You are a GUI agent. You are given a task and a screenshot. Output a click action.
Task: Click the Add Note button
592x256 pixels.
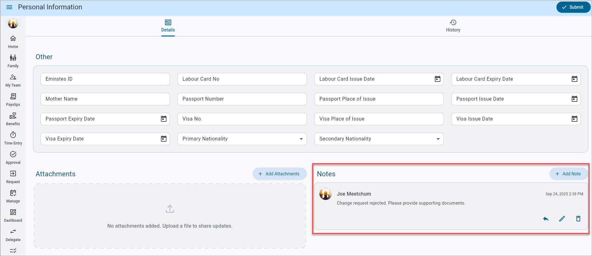(568, 174)
